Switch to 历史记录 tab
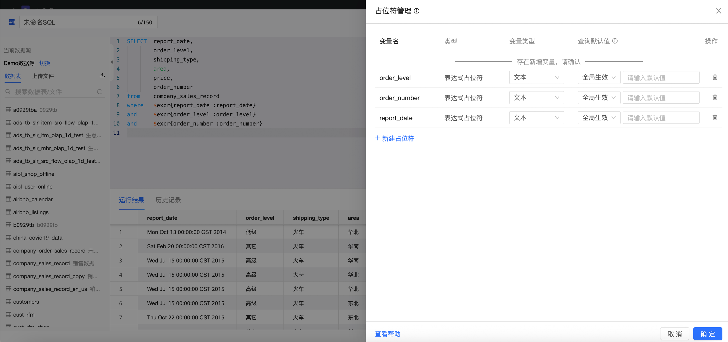This screenshot has width=728, height=342. [168, 200]
